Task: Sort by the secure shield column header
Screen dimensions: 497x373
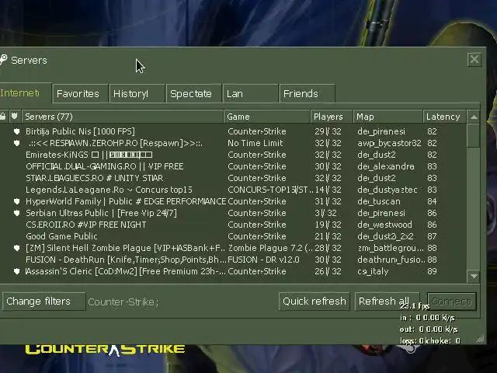Action: pos(15,117)
